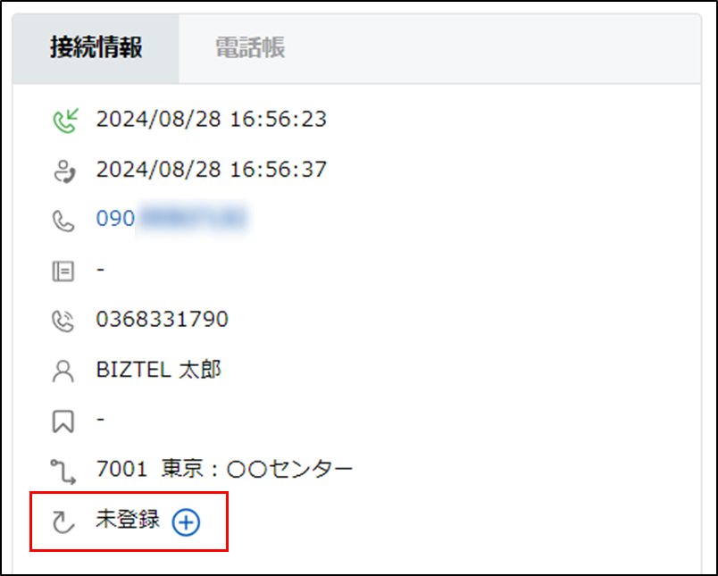Click the handset icon beside the 090 number

[x=63, y=220]
